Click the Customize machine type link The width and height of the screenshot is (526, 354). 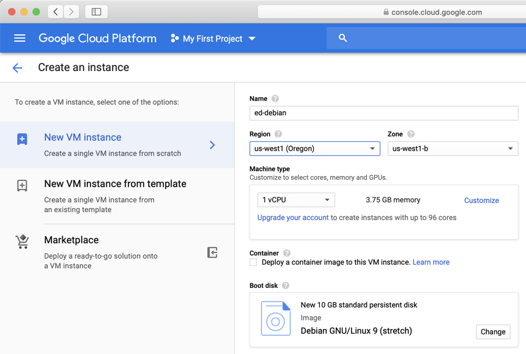pos(481,201)
